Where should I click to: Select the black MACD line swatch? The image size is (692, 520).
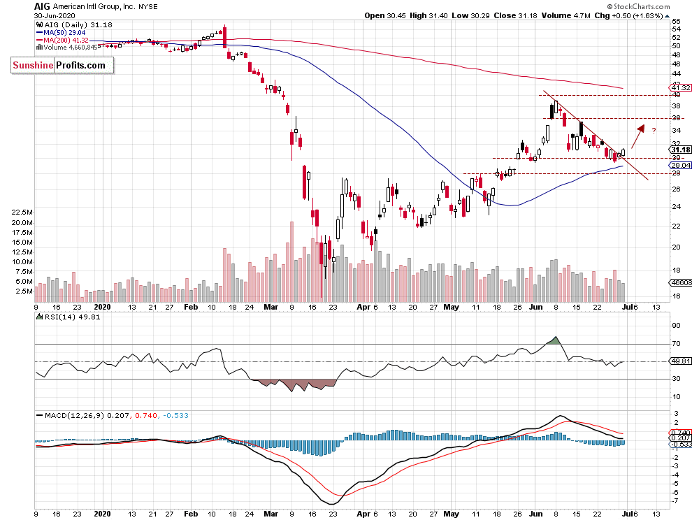pos(40,415)
